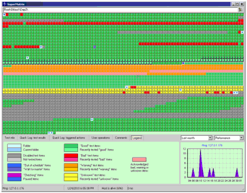Image resolution: width=247 pixels, height=193 pixels.
Task: Click the '"Bad" test items' legend label
Action: tap(89, 155)
